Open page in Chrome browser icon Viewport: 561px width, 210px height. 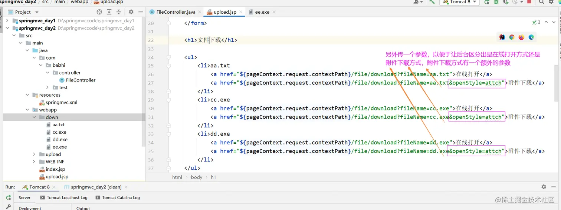click(512, 37)
